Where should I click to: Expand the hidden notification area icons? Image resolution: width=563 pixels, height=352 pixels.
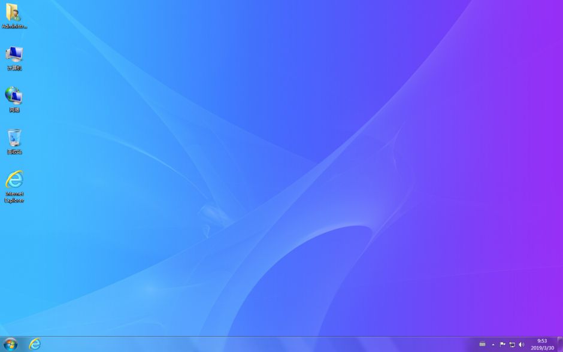point(494,344)
